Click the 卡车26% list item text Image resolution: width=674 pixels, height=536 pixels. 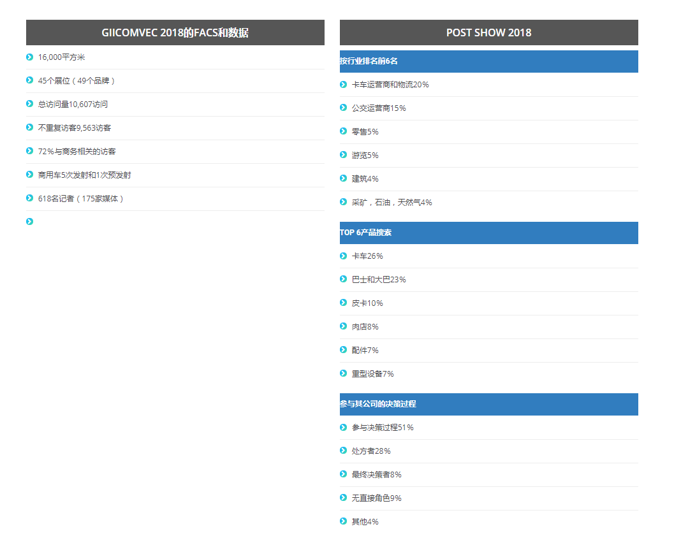367,256
